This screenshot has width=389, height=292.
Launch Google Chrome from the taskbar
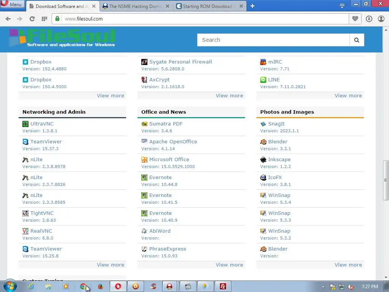(83, 287)
